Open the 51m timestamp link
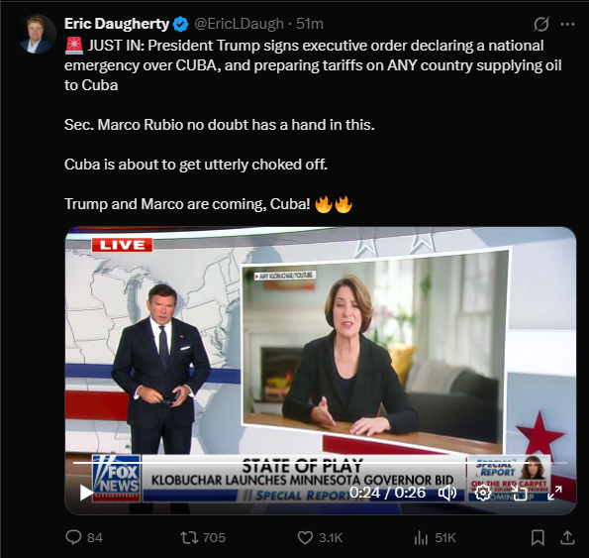Screen dimensions: 589x558 pos(310,24)
